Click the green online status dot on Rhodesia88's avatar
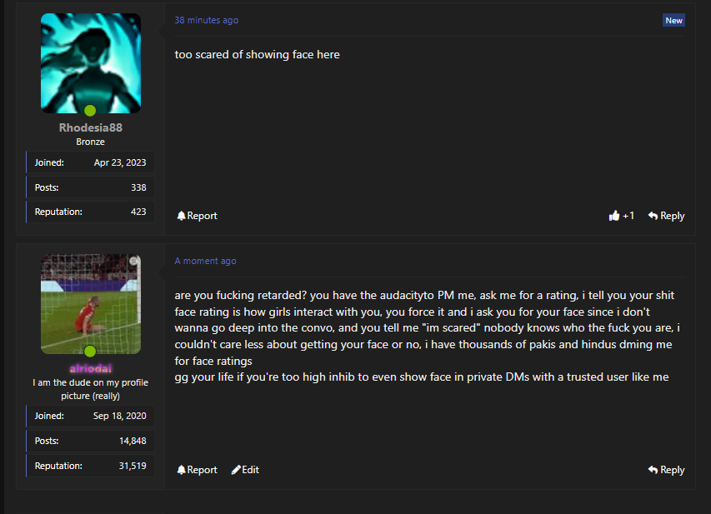This screenshot has width=711, height=514. pos(90,110)
